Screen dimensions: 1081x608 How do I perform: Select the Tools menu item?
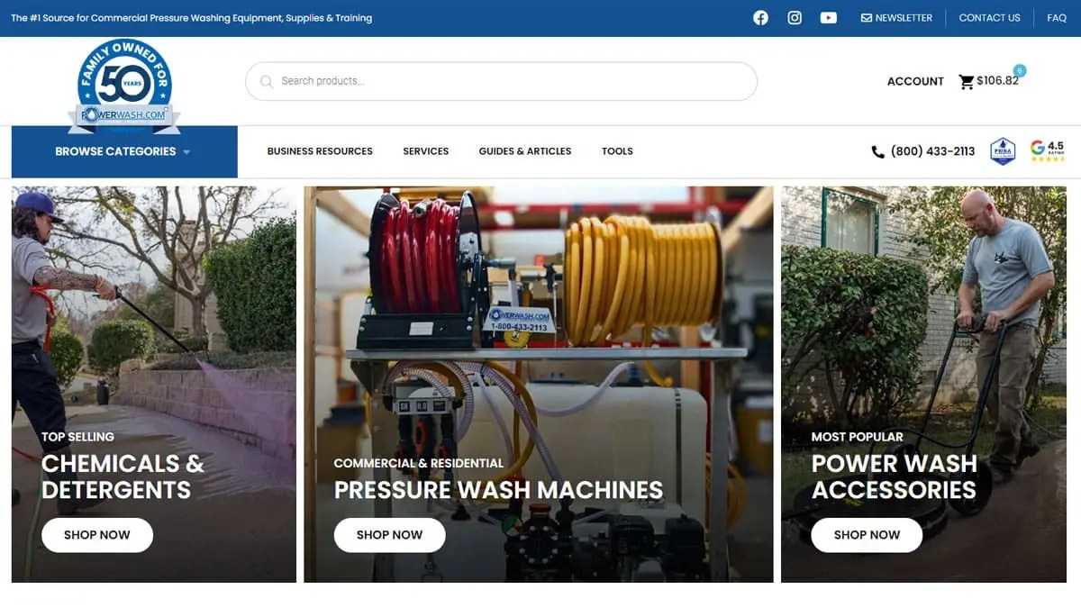[617, 151]
